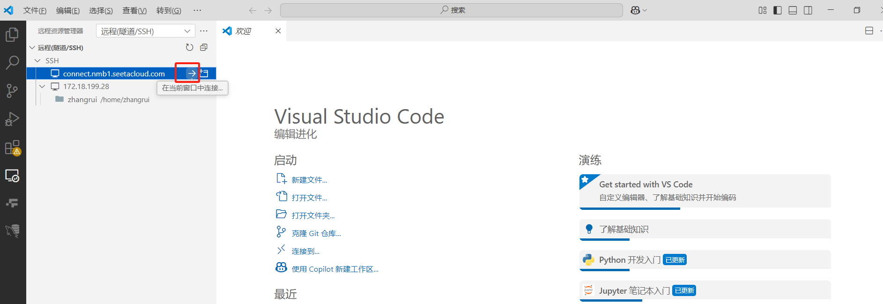Click the Copilot icon beside 新建工作区
Viewport: 883px width, 304px height.
coord(281,267)
